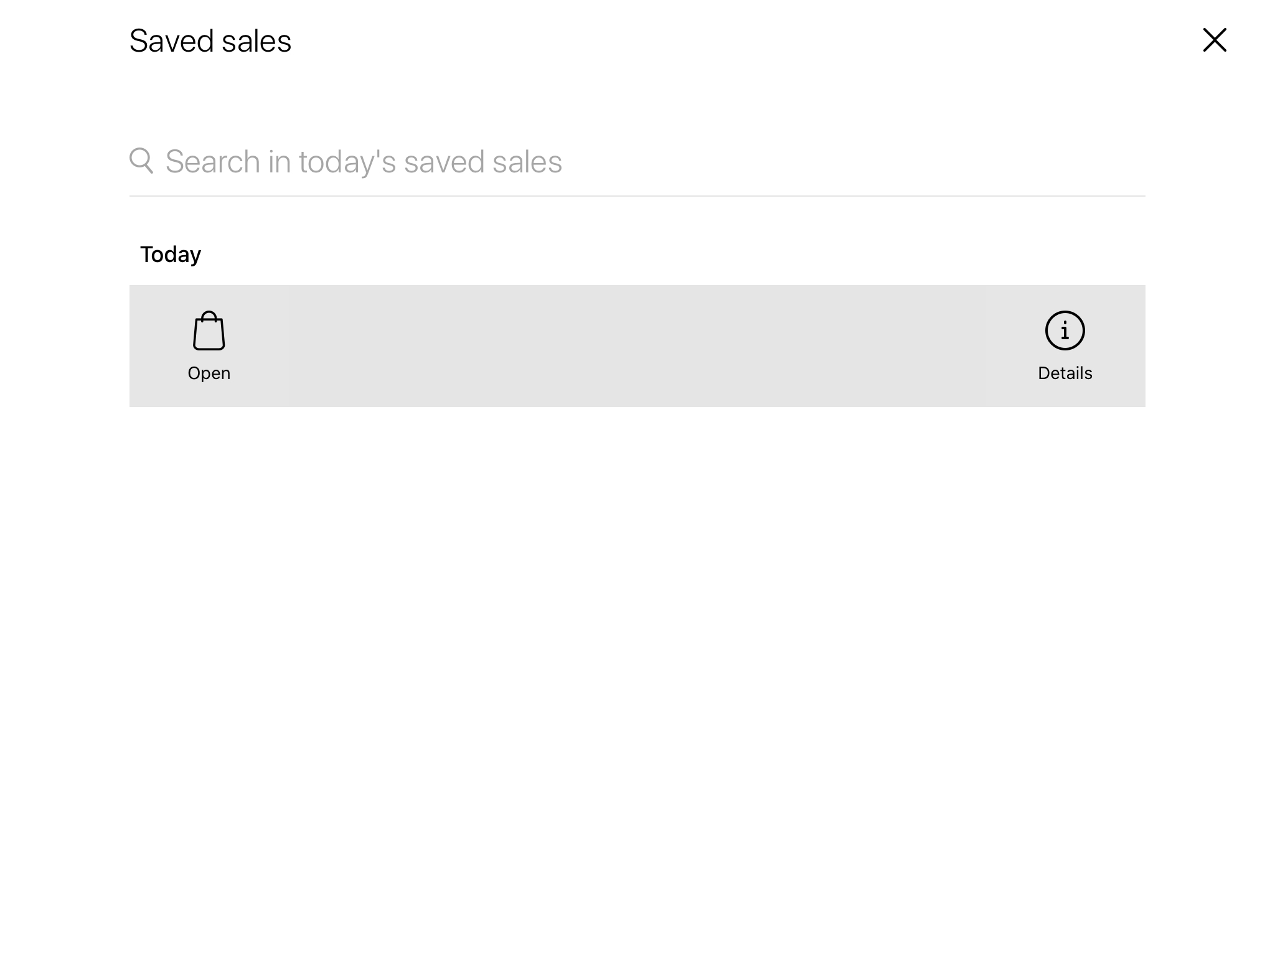Screen dimensions: 1275x956
Task: Show sale details using info icon
Action: coord(1065,330)
